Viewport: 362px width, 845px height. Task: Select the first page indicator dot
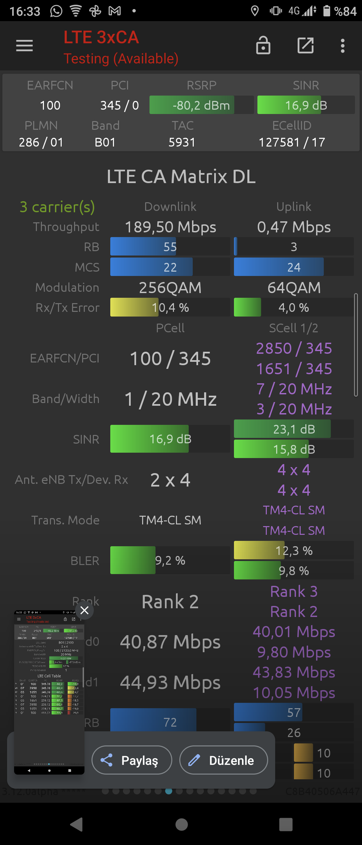pyautogui.click(x=105, y=791)
